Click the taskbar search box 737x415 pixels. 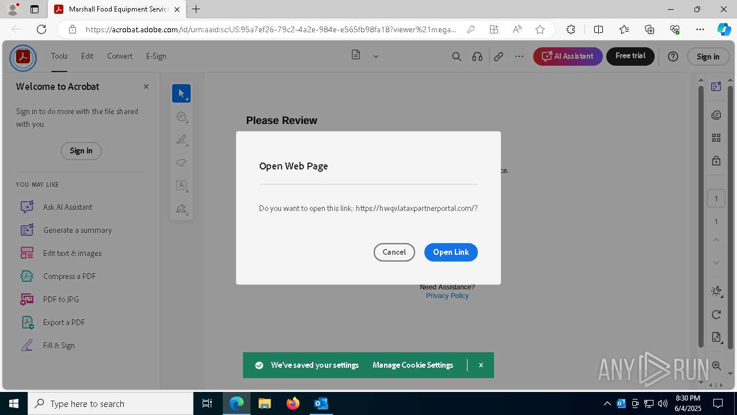tap(111, 403)
